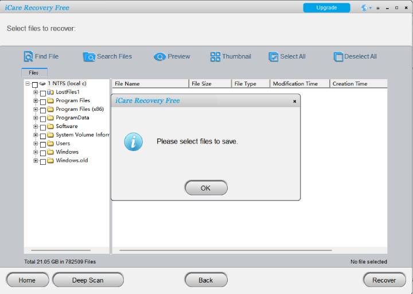
Task: Click the Back button
Action: tap(206, 280)
